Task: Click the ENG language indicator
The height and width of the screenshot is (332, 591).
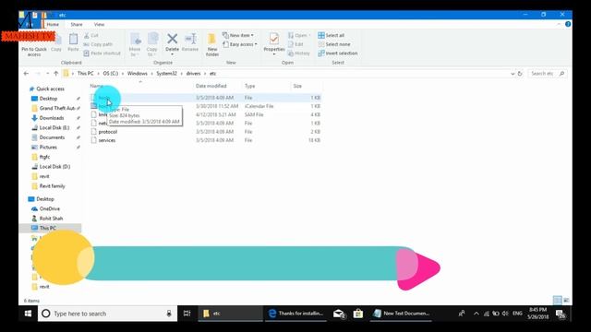Action: pyautogui.click(x=517, y=314)
